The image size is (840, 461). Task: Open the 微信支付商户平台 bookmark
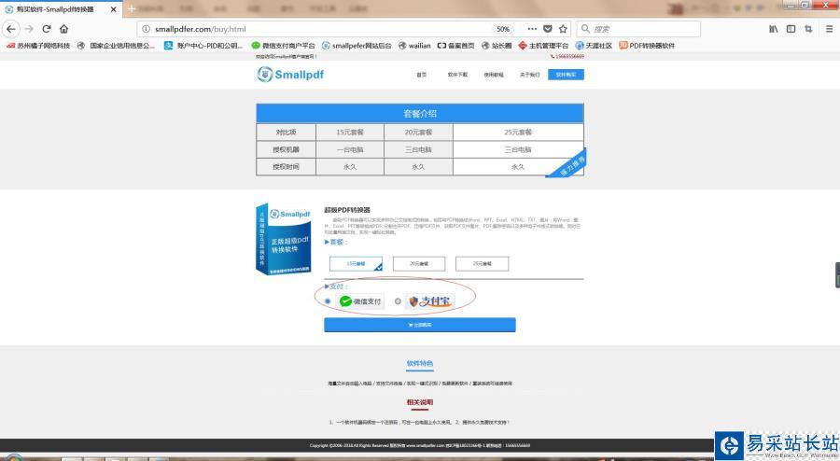click(x=283, y=46)
